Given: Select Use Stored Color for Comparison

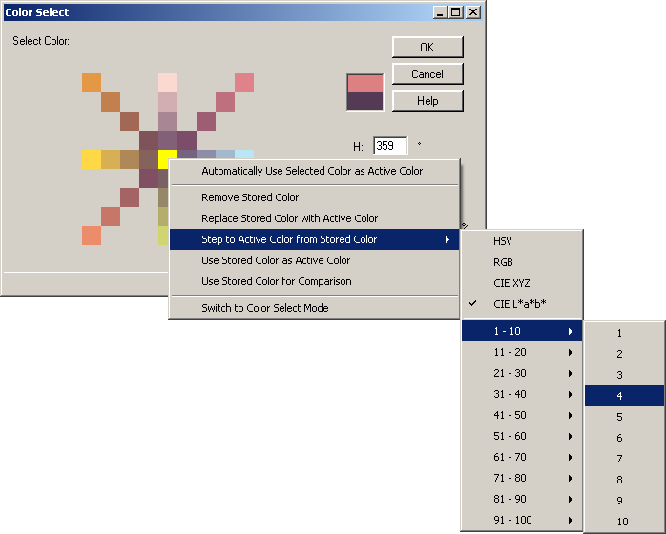Looking at the screenshot, I should [314, 281].
